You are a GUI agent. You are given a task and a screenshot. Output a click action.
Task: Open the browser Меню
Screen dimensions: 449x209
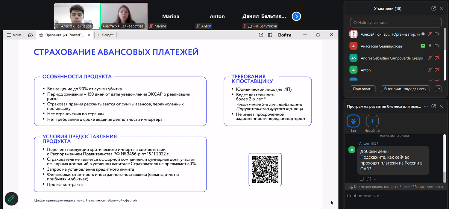click(x=14, y=35)
